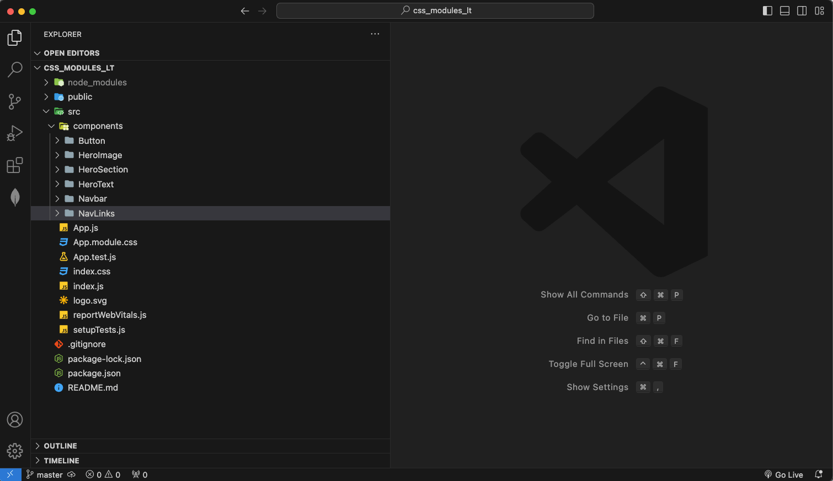The image size is (833, 481).
Task: Open the Explorer More Actions menu
Action: (375, 34)
